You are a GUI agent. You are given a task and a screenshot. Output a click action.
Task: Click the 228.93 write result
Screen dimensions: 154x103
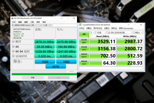tap(130, 63)
